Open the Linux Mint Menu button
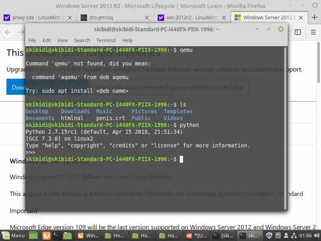Viewport: 321px width, 241px height. click(14, 236)
